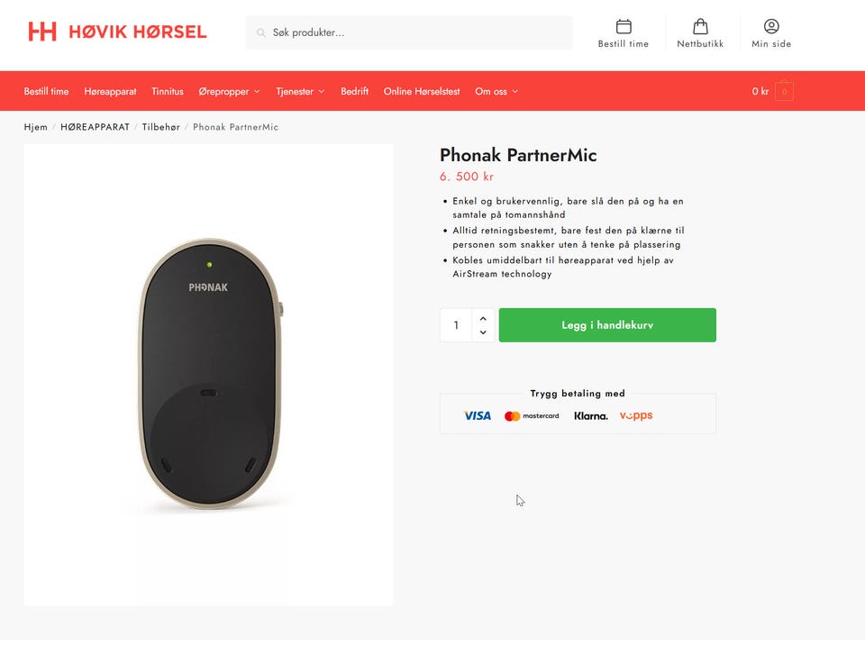The image size is (865, 655).
Task: Decrease quantity with the down arrow
Action: (483, 332)
